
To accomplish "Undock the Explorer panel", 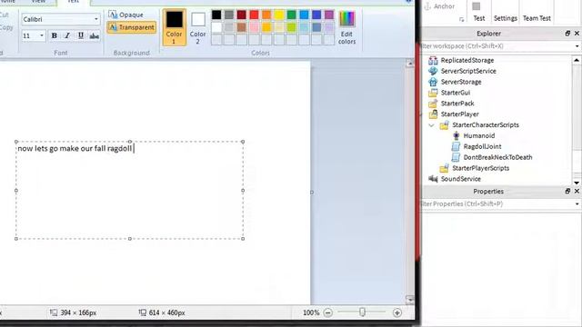I will click(x=567, y=34).
